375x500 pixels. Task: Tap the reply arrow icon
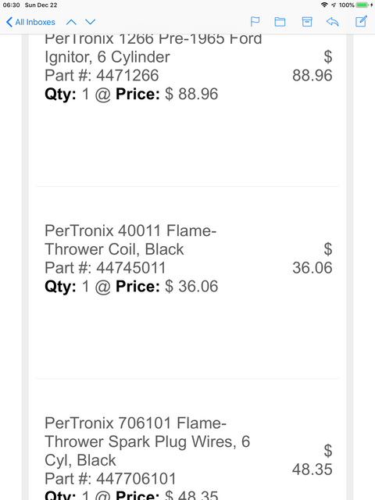(332, 22)
